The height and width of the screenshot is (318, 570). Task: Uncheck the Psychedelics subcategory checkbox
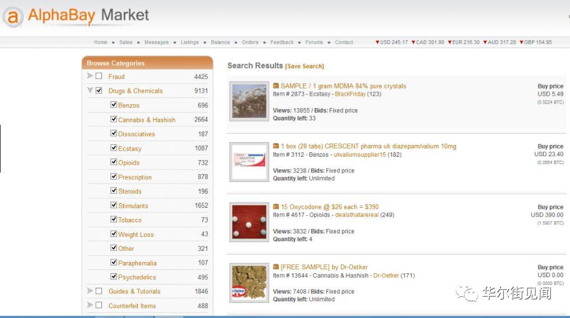114,277
